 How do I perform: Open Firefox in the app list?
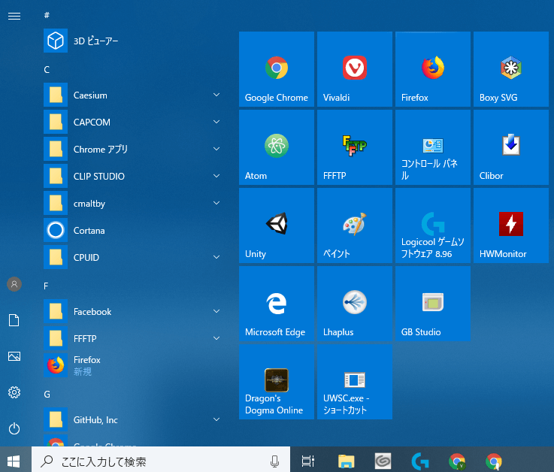coord(135,365)
